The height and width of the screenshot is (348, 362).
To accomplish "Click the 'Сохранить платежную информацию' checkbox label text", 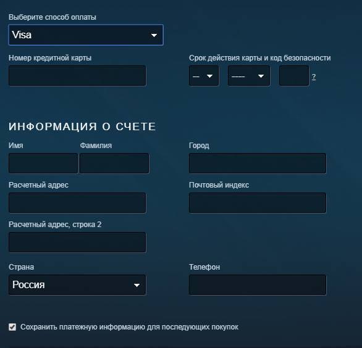I will tap(129, 327).
